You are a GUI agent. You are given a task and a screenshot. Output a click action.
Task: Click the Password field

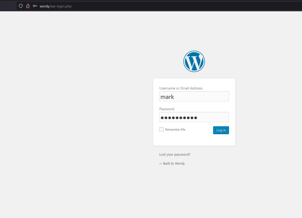click(x=194, y=117)
